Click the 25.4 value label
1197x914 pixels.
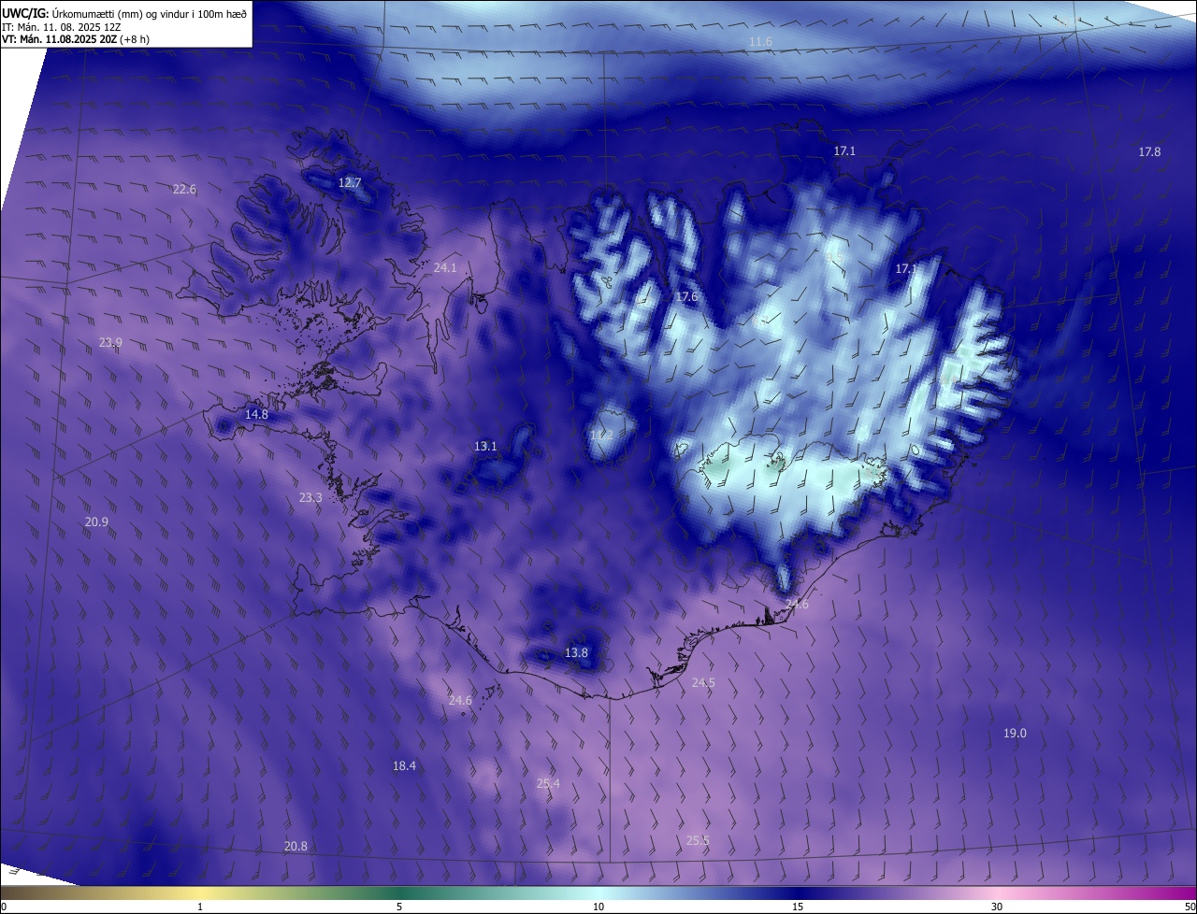[x=548, y=783]
